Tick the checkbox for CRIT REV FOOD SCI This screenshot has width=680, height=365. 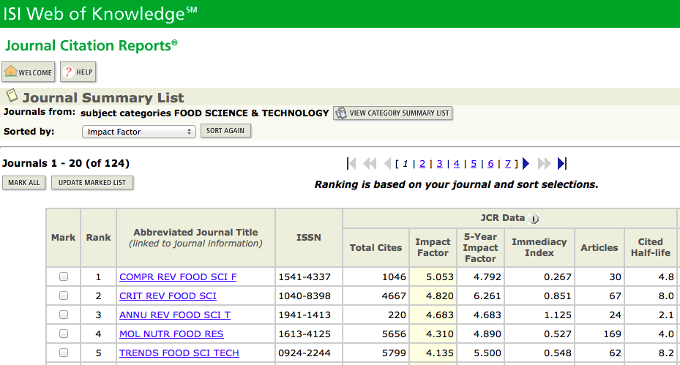point(64,296)
